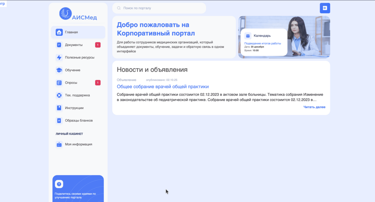Click the Читать далее link
375x202 pixels.
click(x=314, y=107)
